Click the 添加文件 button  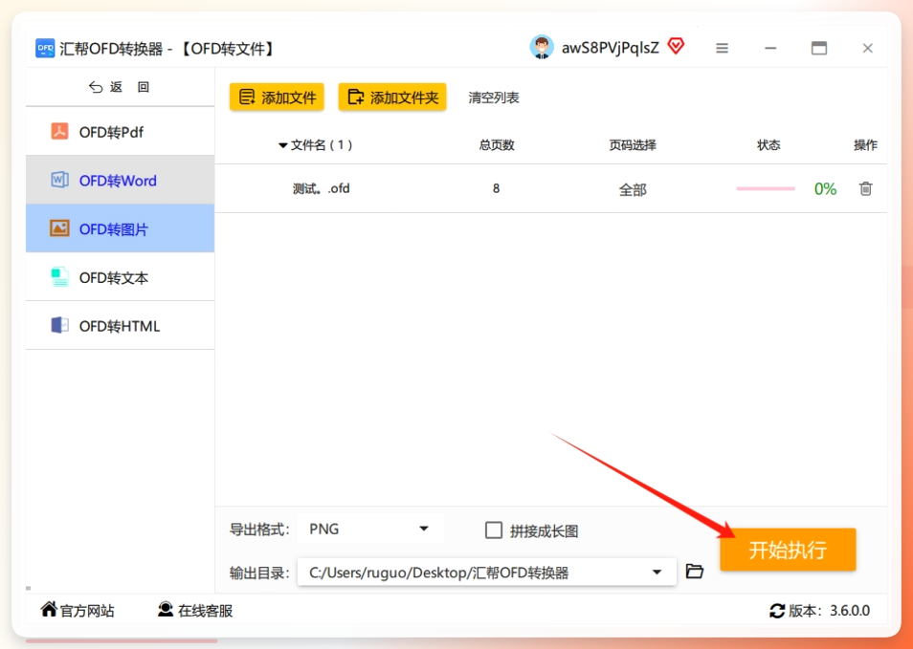coord(277,97)
